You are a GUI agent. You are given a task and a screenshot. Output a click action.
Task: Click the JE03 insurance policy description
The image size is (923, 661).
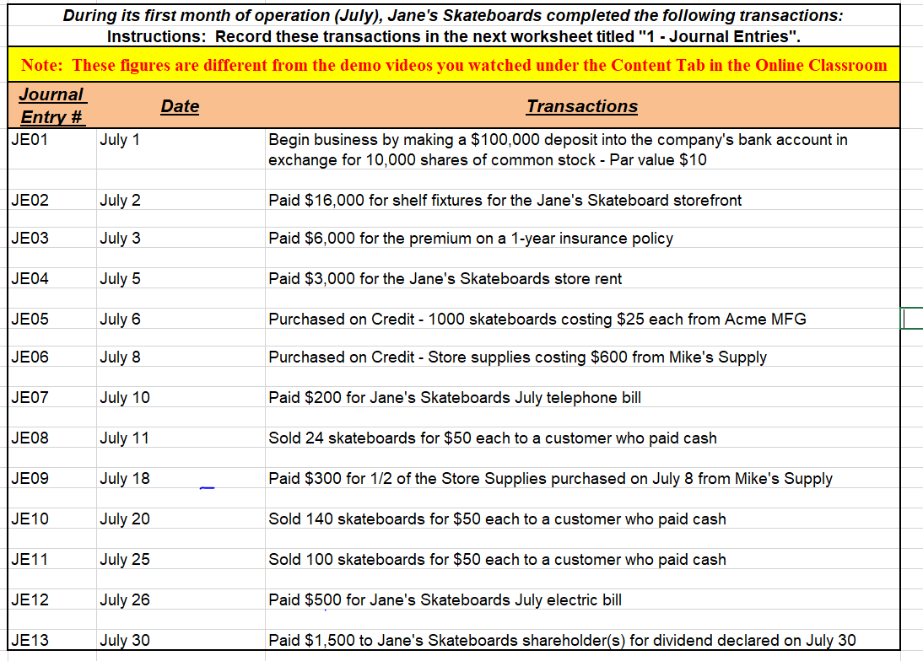(x=472, y=238)
